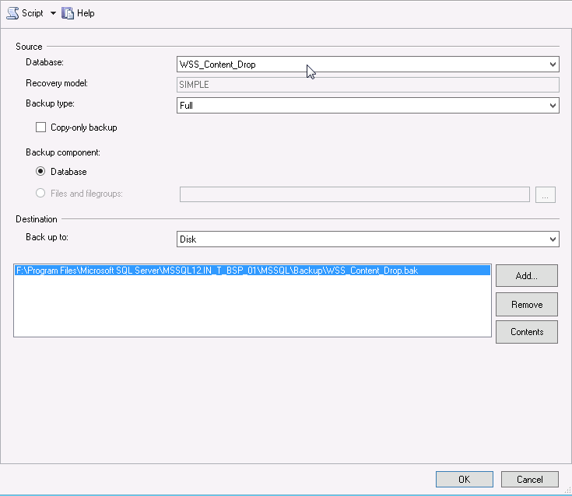
Task: Enable the Copy-only backup checkbox
Action: pos(41,127)
